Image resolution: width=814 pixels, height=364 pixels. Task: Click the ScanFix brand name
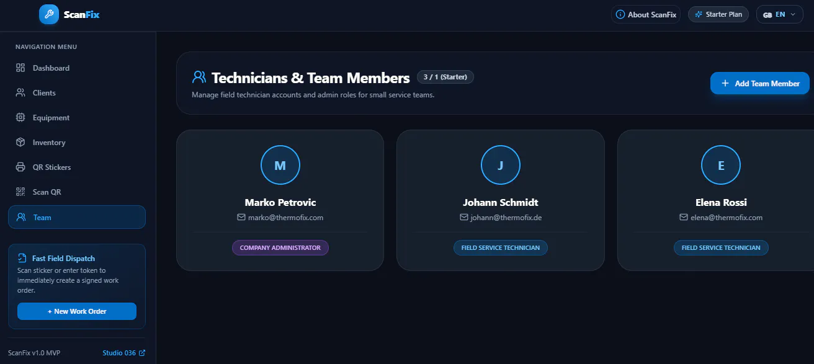pos(81,14)
